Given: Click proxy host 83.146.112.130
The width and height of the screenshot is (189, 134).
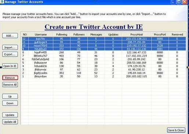Looking at the screenshot, I should coord(137,49).
